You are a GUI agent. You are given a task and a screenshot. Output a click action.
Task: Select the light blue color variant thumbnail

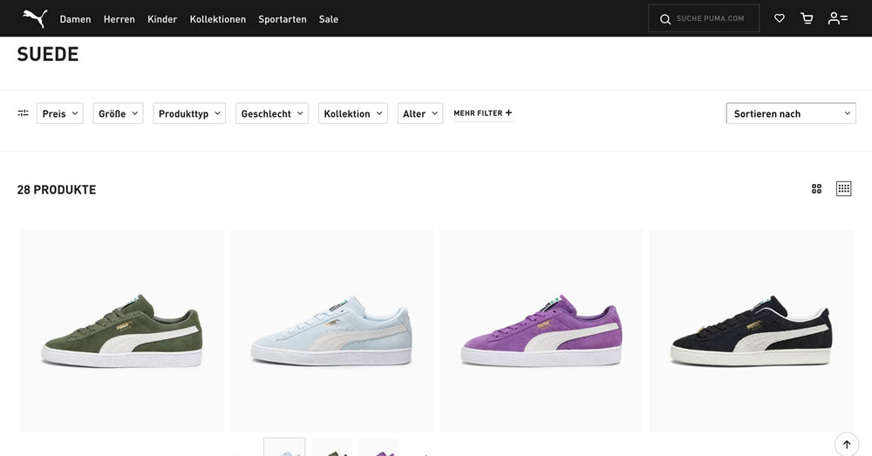(x=284, y=447)
